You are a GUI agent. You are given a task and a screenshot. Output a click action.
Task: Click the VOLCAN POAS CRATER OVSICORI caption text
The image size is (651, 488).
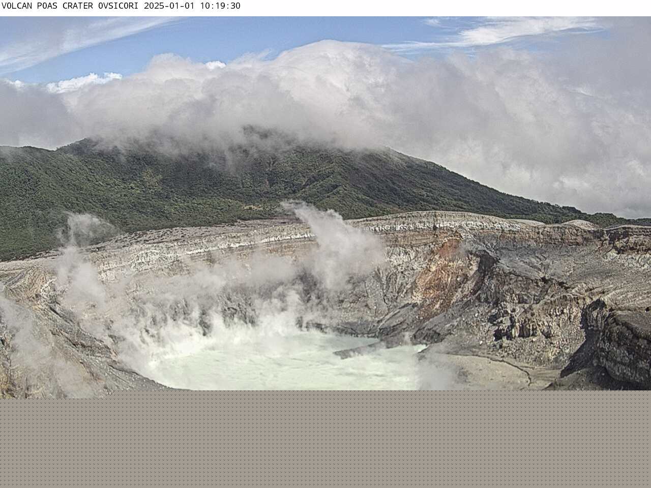pos(71,6)
